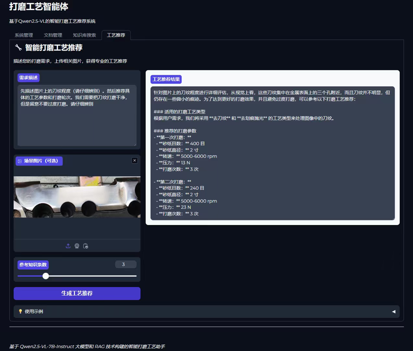This screenshot has height=351, width=413.
Task: Click the 工艺推荐结果 label
Action: tap(166, 79)
